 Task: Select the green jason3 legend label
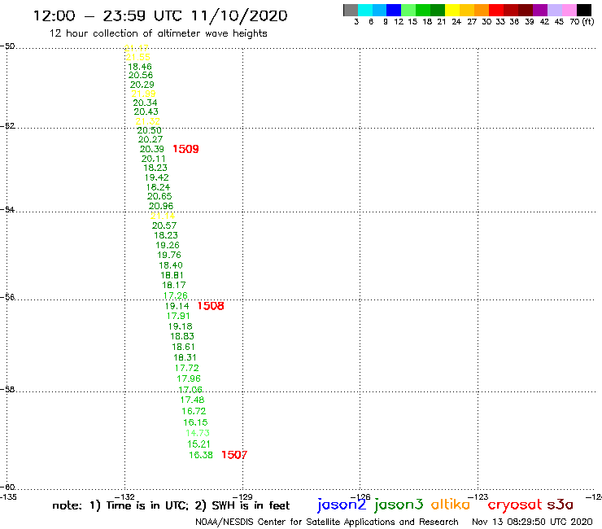pyautogui.click(x=399, y=505)
